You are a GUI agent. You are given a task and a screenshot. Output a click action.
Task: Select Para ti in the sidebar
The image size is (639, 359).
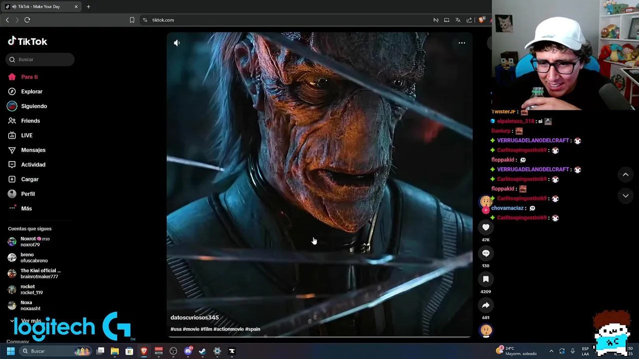coord(29,77)
